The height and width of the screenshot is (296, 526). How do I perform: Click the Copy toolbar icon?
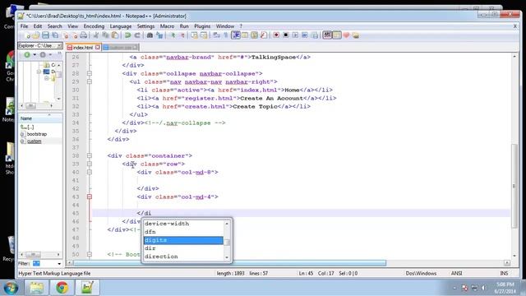pyautogui.click(x=105, y=35)
